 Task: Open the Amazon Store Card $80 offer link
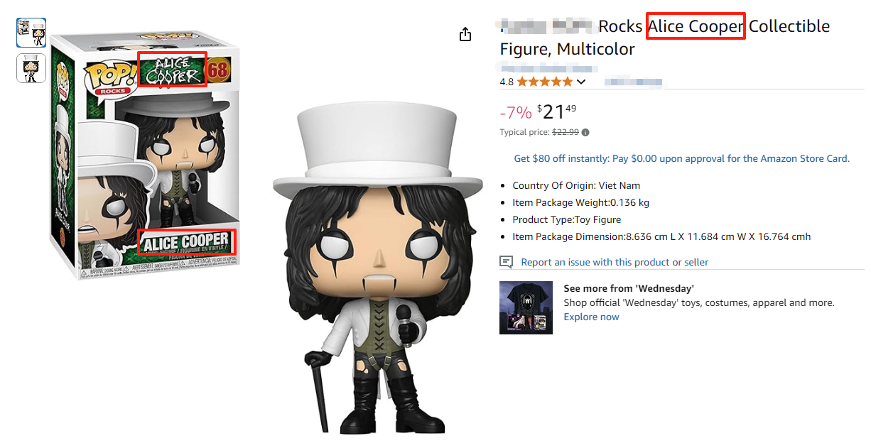click(x=681, y=158)
